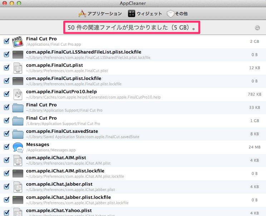Click iChat.AIM.plist.lockfile file icon
Viewport: 266px width, 216px height.
pyautogui.click(x=18, y=174)
